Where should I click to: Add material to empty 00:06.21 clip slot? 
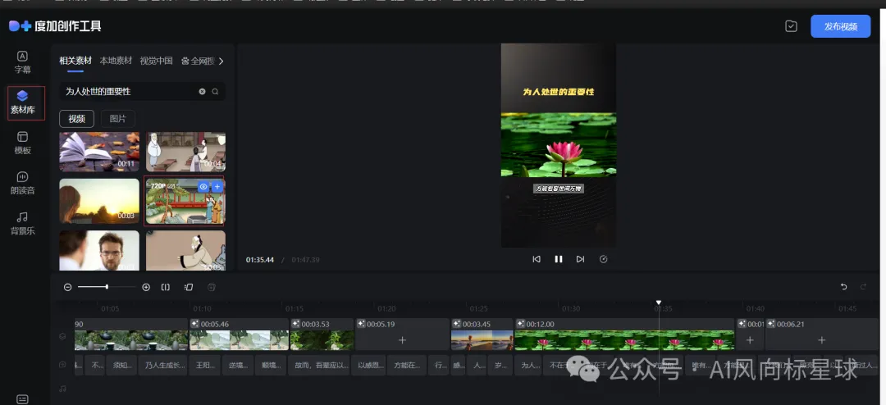click(x=821, y=340)
